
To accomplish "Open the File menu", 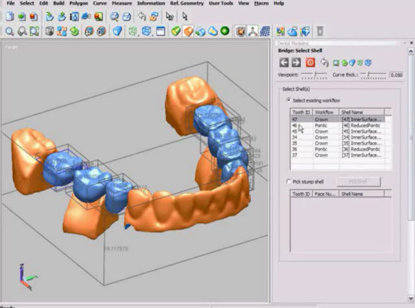I will [x=10, y=3].
